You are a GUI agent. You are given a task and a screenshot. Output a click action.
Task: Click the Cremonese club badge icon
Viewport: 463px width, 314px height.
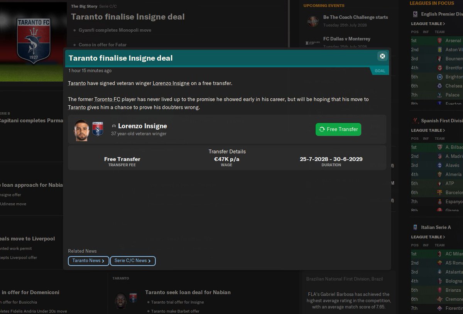click(439, 299)
